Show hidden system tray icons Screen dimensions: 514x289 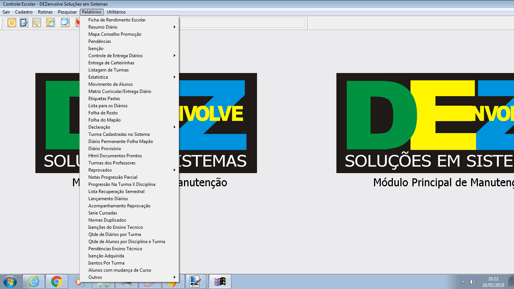pos(463,282)
